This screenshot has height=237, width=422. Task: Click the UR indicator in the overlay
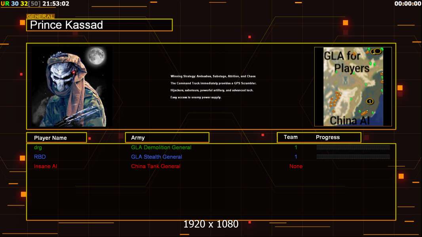5,4
